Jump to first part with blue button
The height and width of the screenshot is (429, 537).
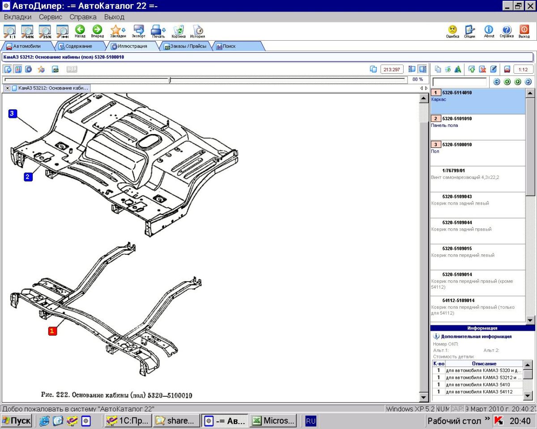pos(496,82)
